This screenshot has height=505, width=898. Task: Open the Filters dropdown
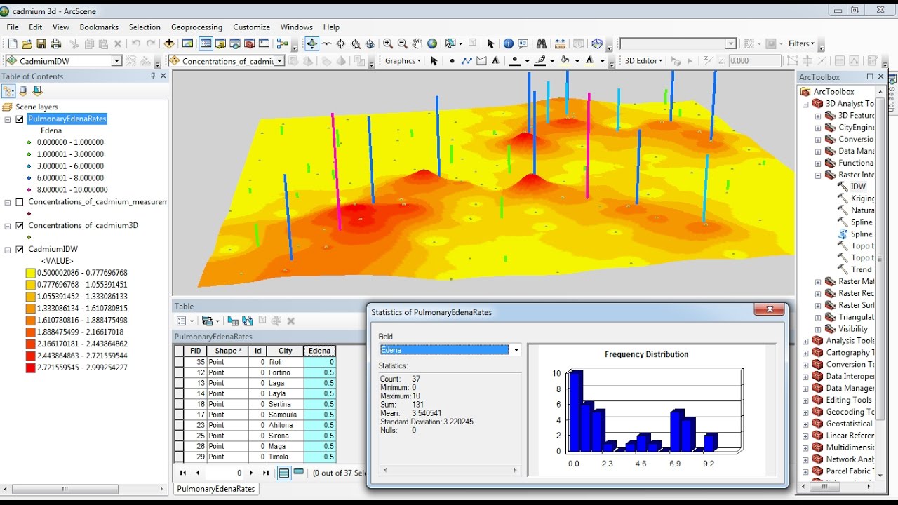click(x=801, y=43)
